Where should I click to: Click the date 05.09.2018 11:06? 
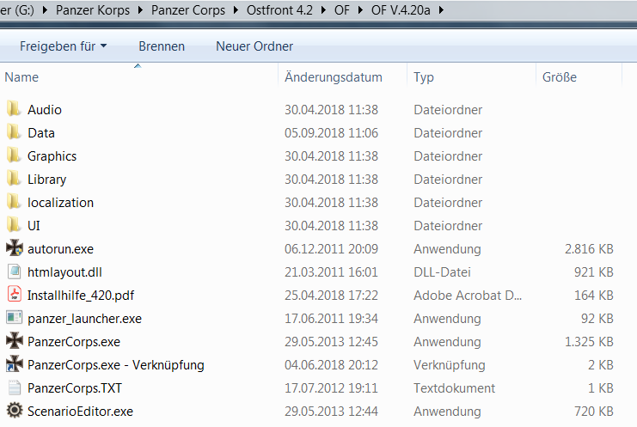click(x=331, y=132)
